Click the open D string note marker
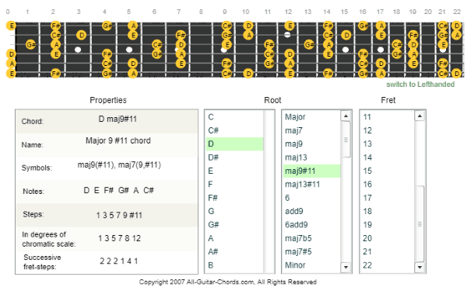 (x=11, y=54)
